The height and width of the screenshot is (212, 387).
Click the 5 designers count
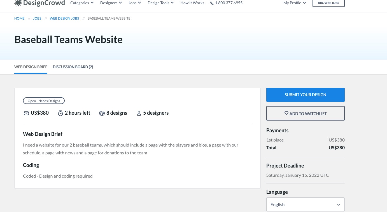point(156,113)
